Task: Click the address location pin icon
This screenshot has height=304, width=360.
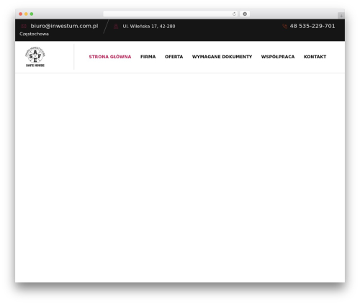Action: (x=116, y=26)
